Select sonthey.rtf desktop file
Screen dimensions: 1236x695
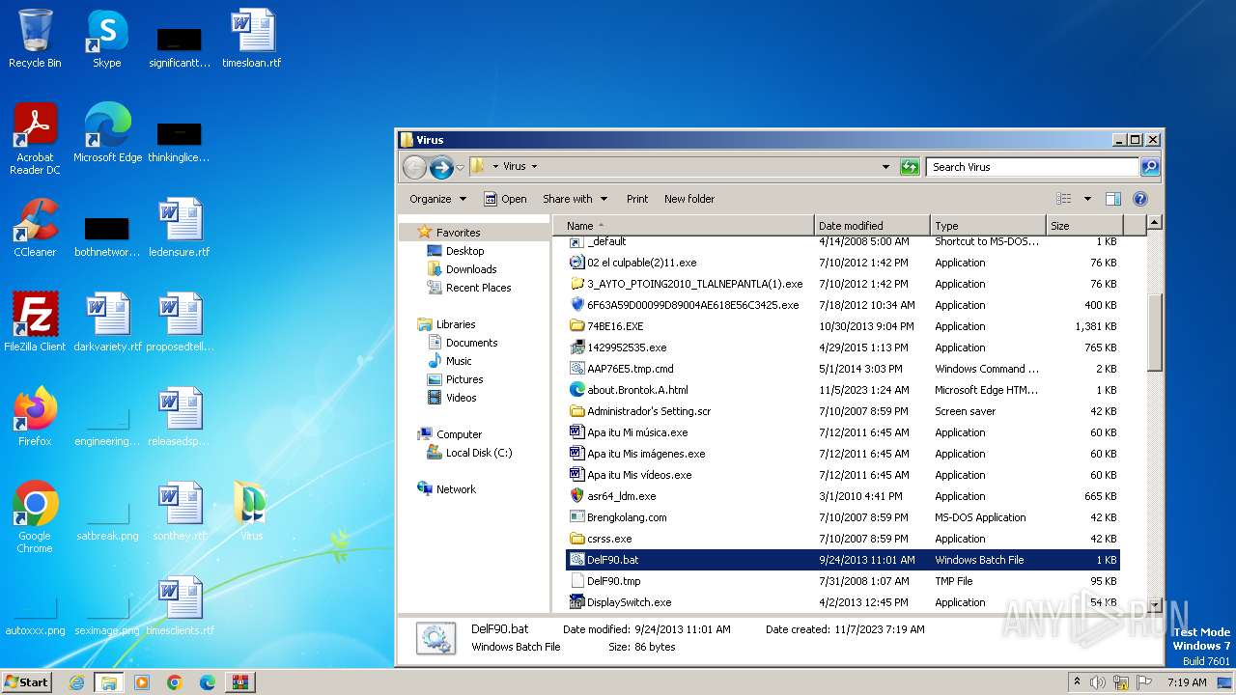tap(180, 512)
